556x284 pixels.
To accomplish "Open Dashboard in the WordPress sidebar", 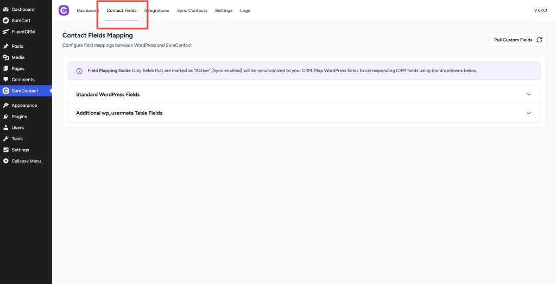I will (x=26, y=10).
